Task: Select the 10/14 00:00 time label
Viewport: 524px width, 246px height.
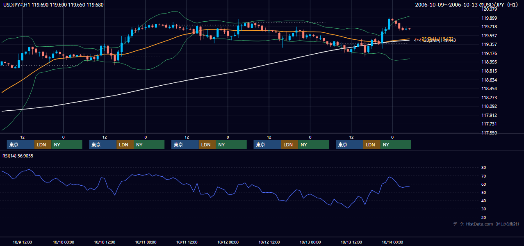Action: click(x=392, y=242)
